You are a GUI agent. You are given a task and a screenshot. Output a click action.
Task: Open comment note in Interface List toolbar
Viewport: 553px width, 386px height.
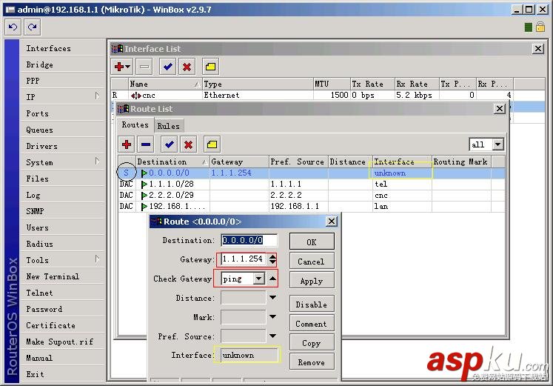[210, 67]
